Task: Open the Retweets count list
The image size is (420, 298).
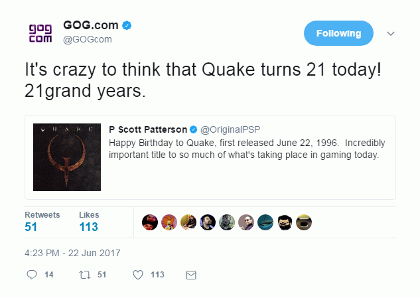Action: coord(42,222)
